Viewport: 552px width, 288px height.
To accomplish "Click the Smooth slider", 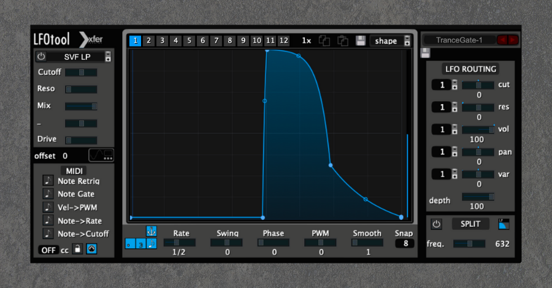I will click(367, 243).
